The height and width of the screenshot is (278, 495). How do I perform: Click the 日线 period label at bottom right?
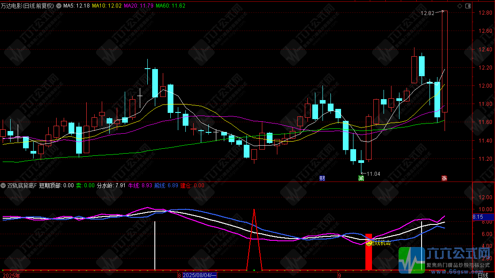483,275
